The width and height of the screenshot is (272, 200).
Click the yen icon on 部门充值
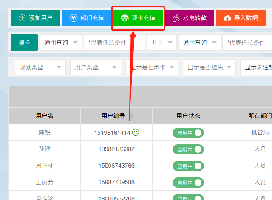pos(74,18)
